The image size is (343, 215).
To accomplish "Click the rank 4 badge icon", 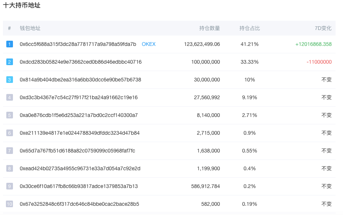I will [x=9, y=97].
